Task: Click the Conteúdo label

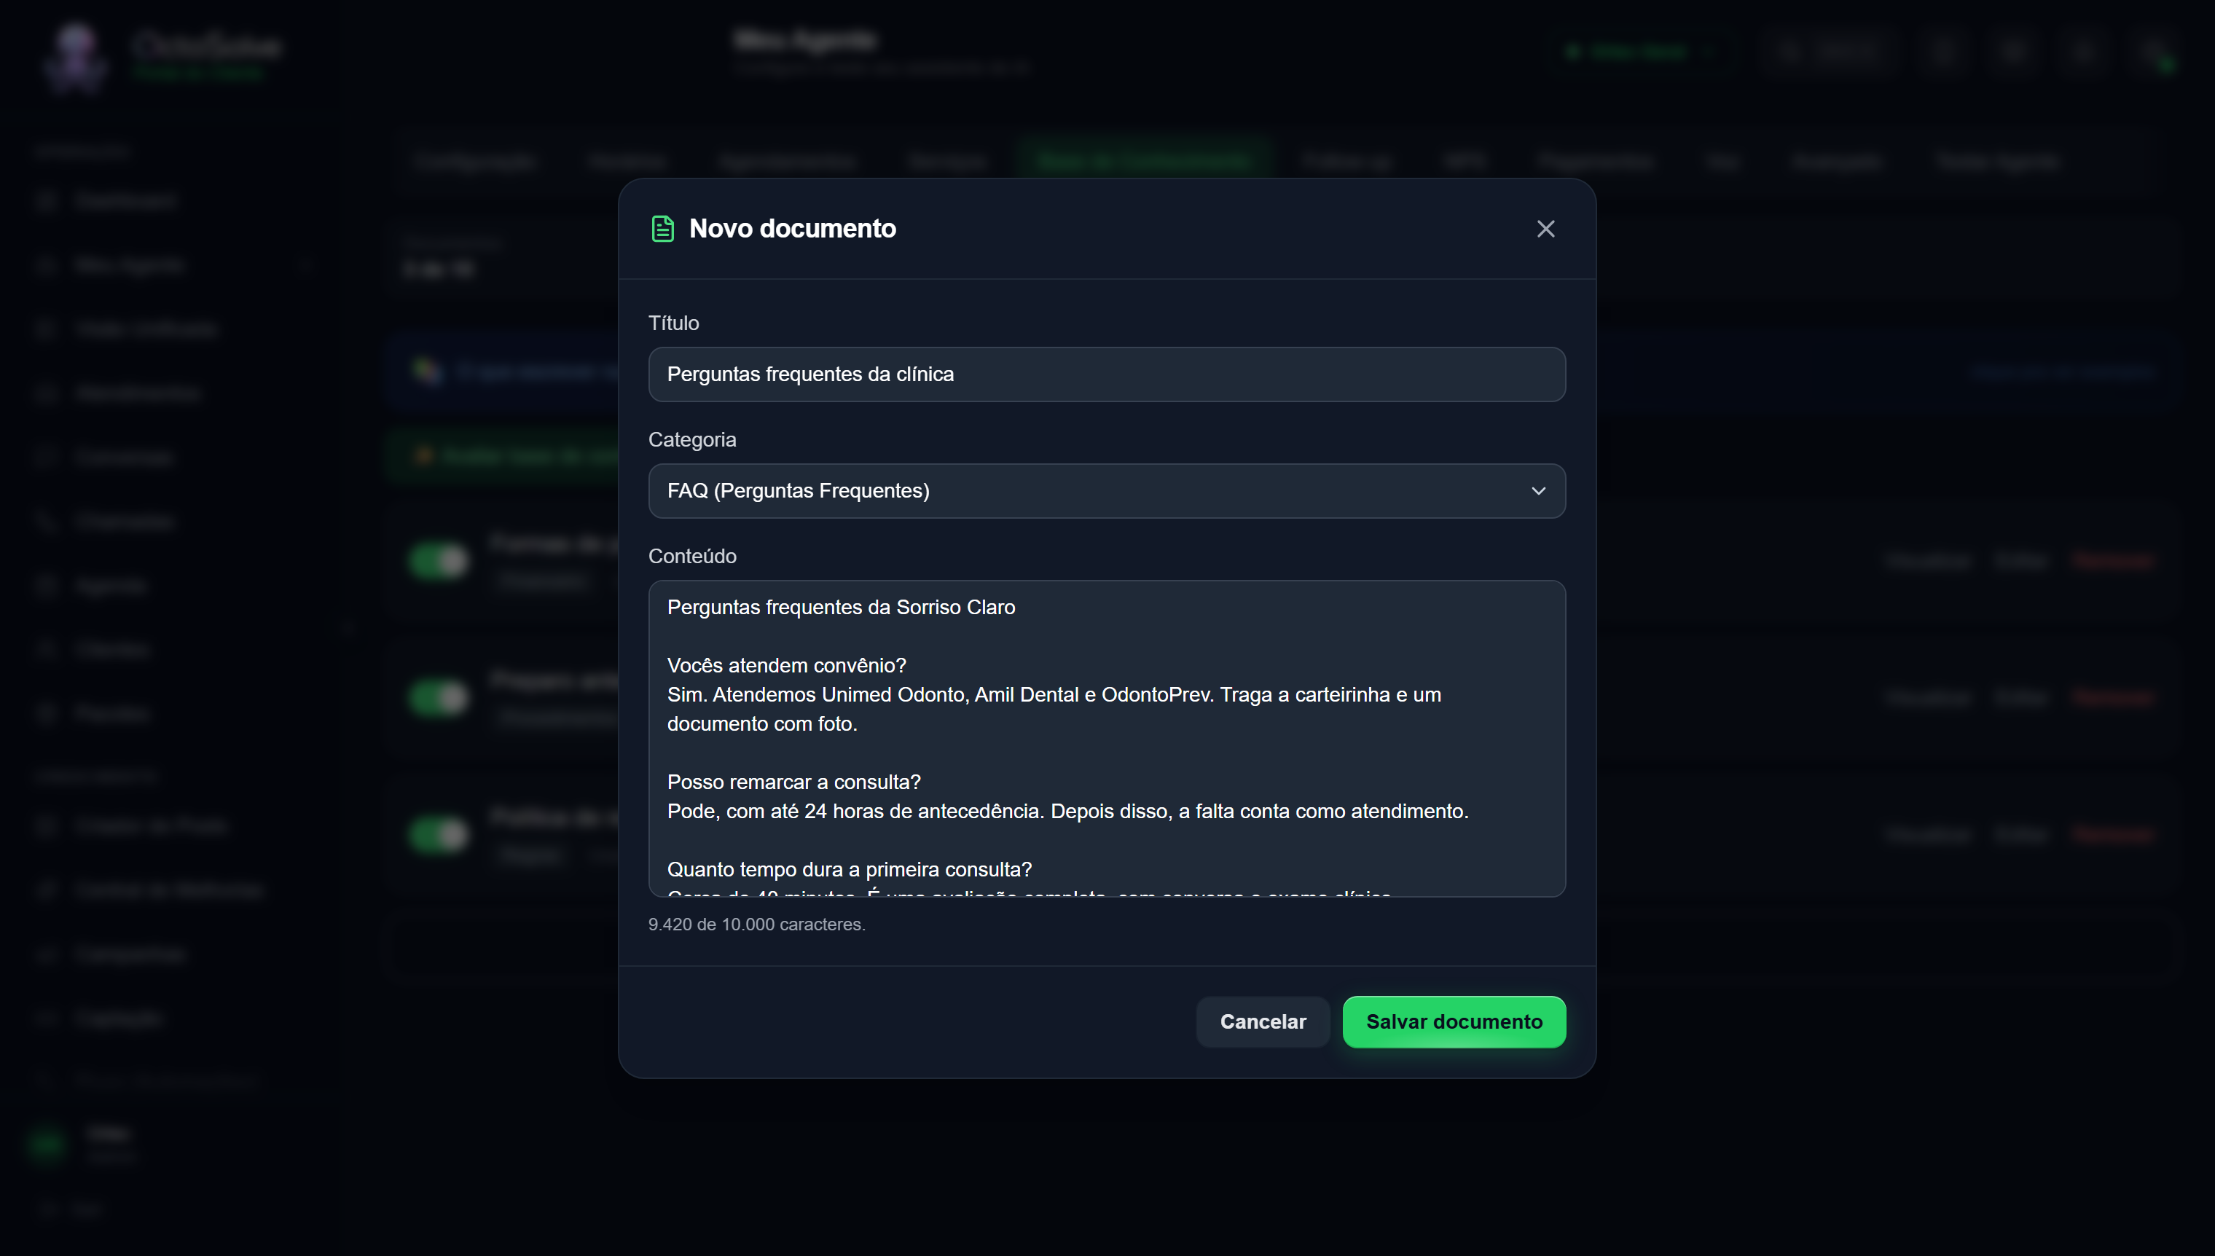Action: tap(693, 556)
